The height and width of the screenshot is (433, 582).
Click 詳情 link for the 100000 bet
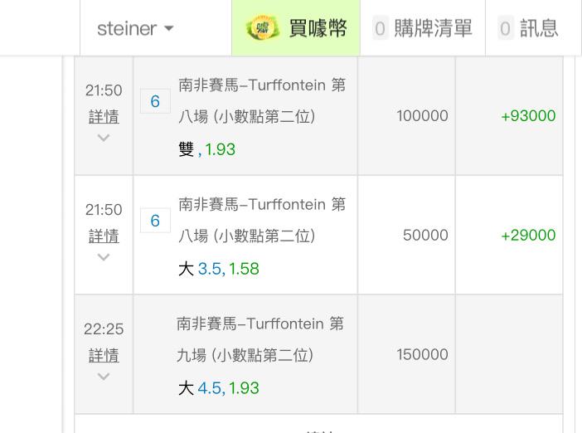[104, 117]
